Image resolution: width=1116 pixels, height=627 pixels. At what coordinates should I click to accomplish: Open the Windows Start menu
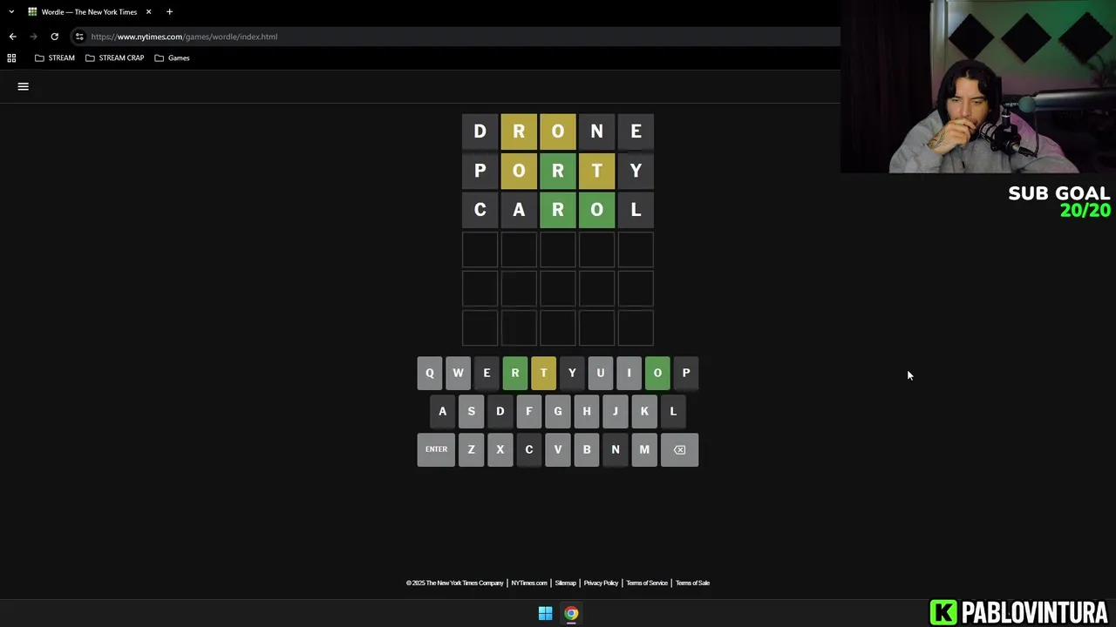tap(545, 613)
